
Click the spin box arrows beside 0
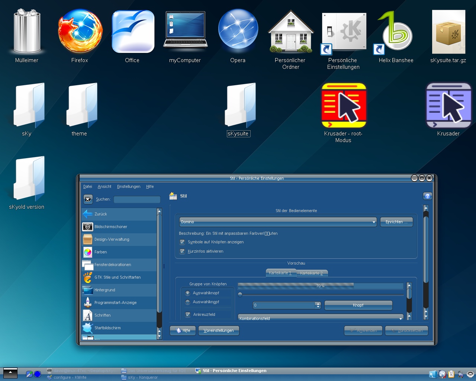click(318, 305)
